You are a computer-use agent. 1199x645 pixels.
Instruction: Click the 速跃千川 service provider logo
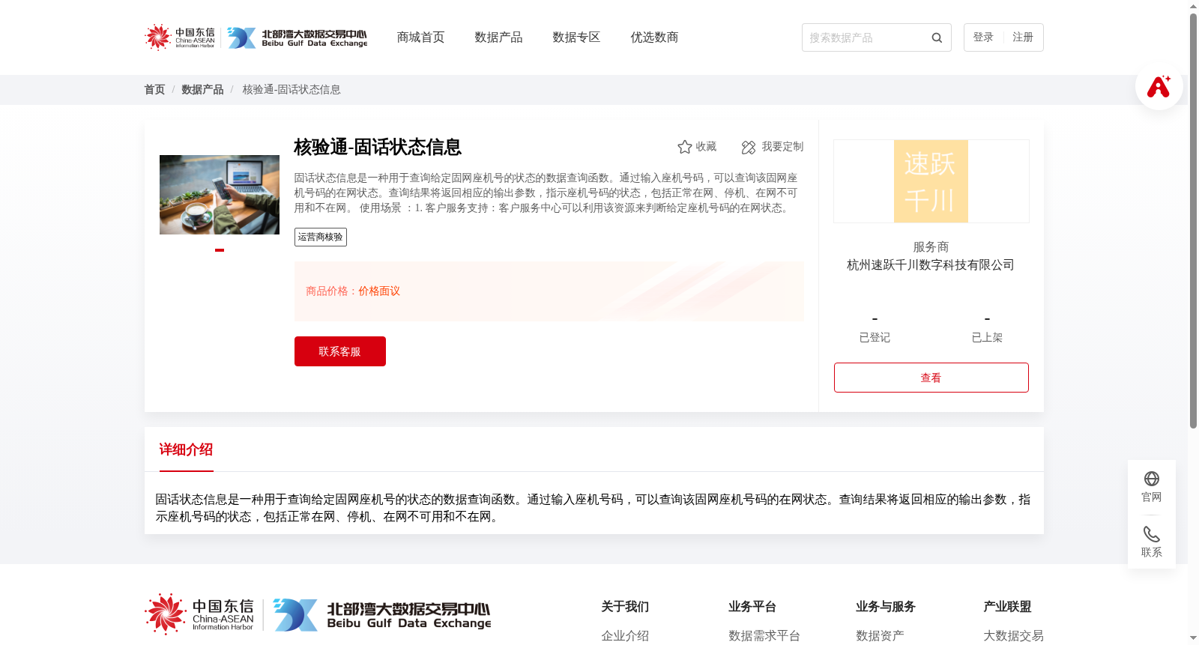[931, 181]
